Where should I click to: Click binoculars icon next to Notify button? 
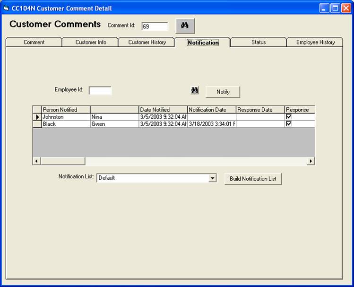tap(195, 91)
